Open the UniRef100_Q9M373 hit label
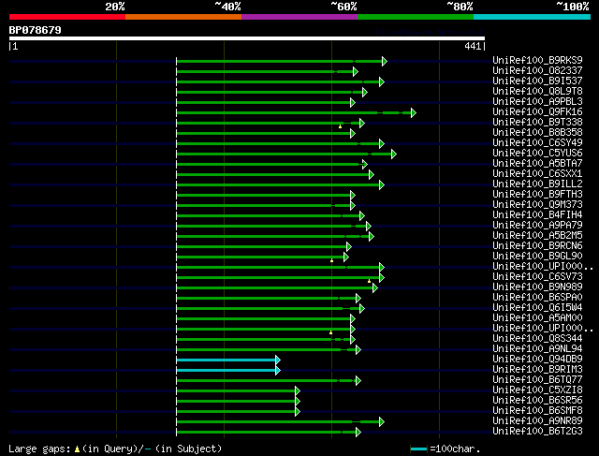599x456 pixels. coord(537,204)
